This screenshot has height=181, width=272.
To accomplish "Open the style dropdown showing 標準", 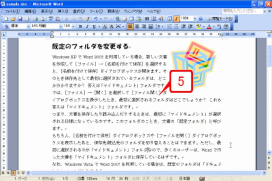I will click(x=28, y=26).
